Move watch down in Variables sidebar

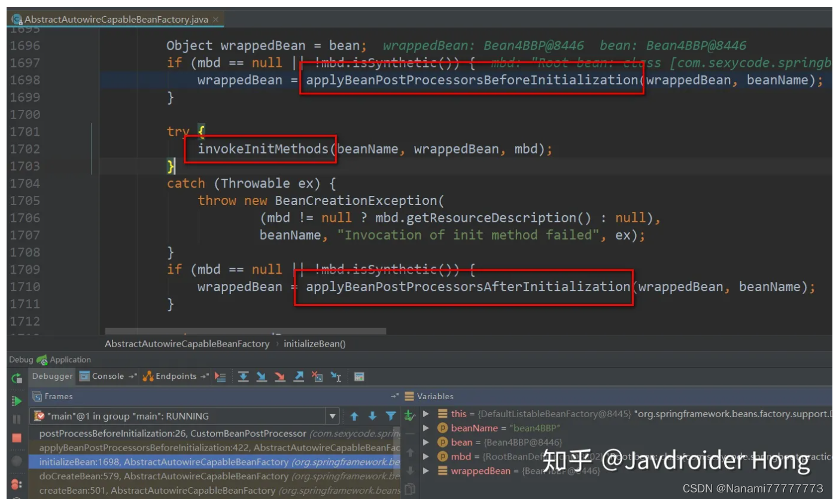click(410, 471)
